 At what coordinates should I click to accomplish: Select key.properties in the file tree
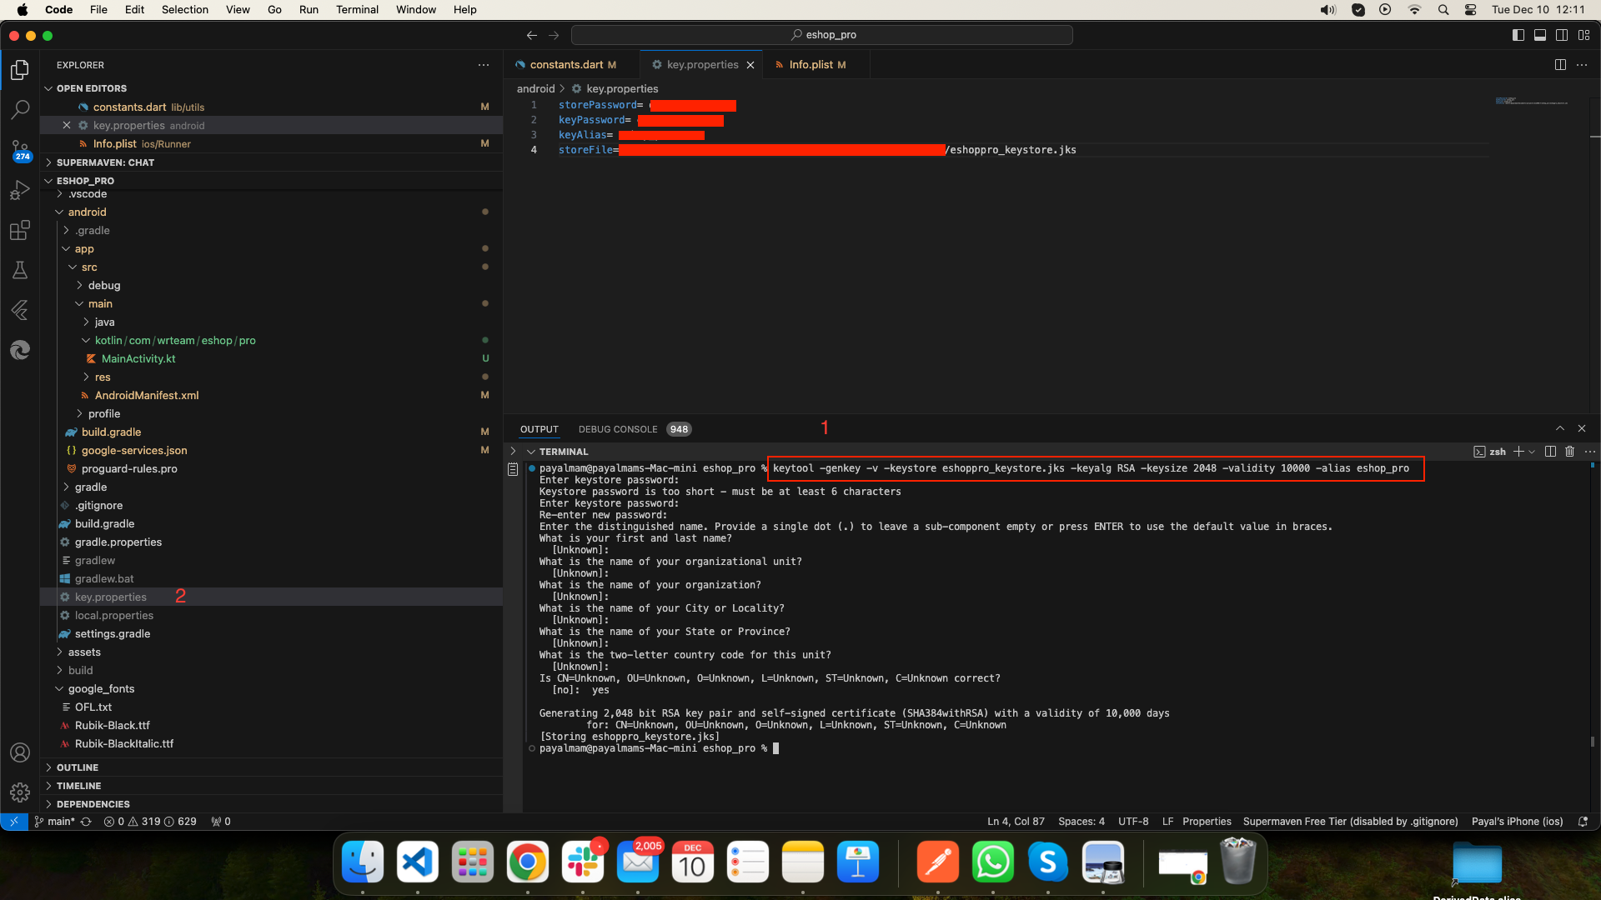(111, 597)
